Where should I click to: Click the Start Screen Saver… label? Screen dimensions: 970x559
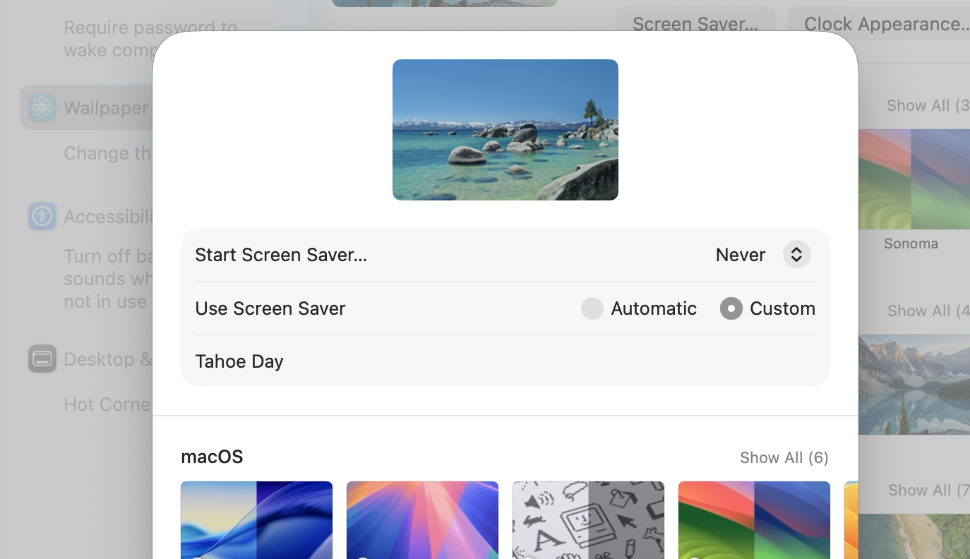pos(281,254)
